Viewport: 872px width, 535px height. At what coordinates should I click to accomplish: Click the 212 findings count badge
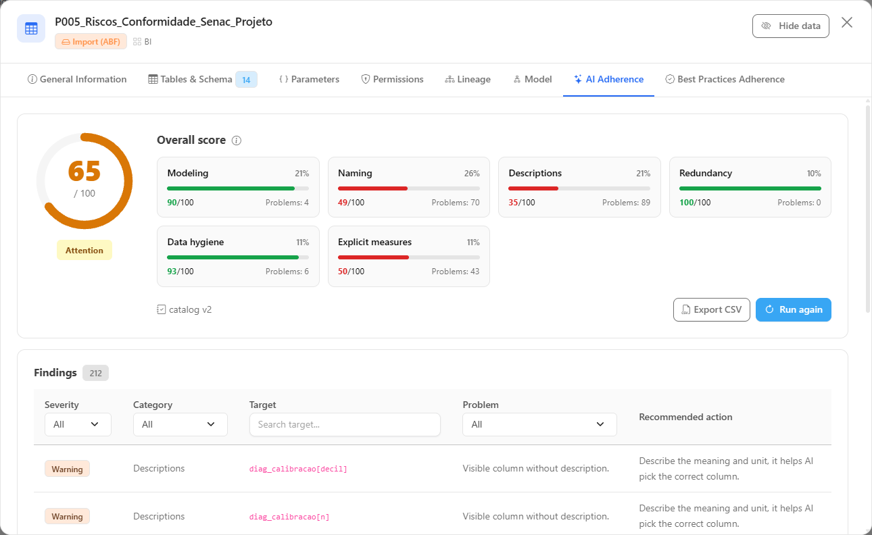point(95,373)
